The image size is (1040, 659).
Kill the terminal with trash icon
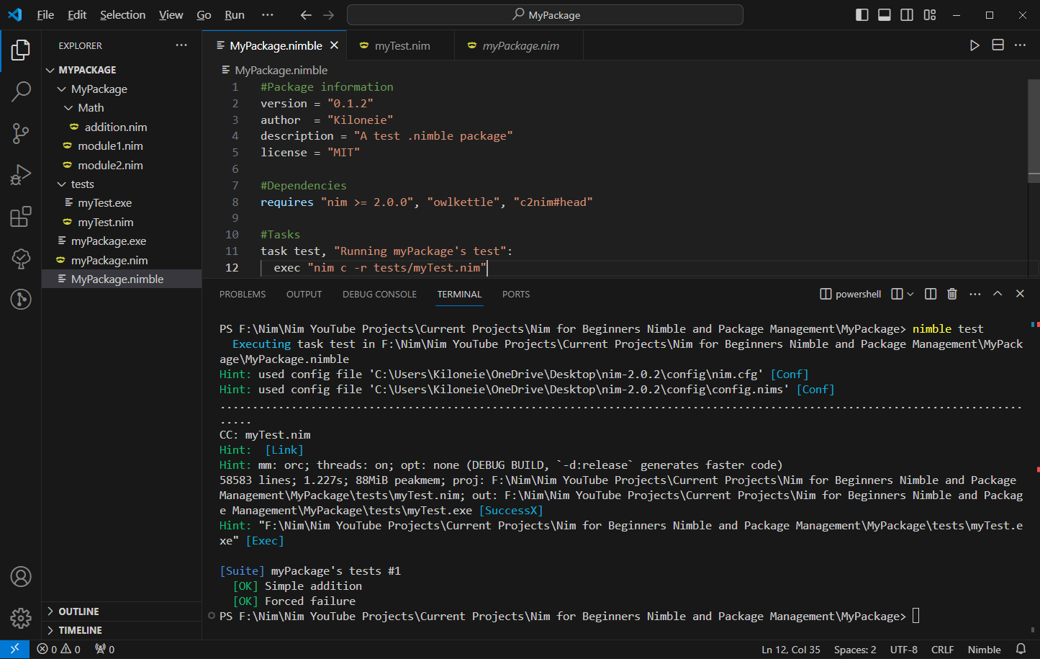(952, 294)
